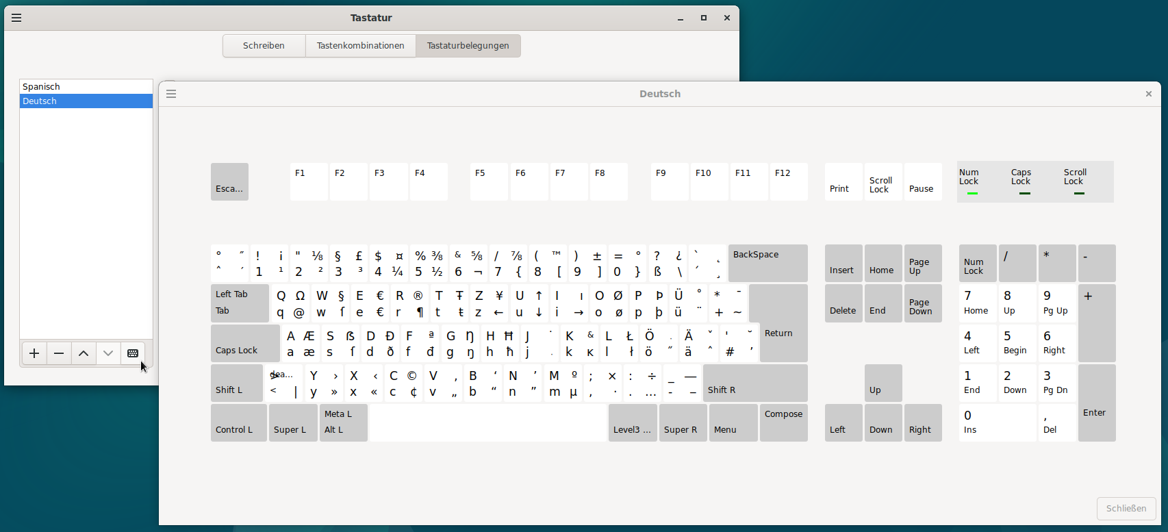Click the Delete key
This screenshot has height=532, width=1168.
pos(843,303)
